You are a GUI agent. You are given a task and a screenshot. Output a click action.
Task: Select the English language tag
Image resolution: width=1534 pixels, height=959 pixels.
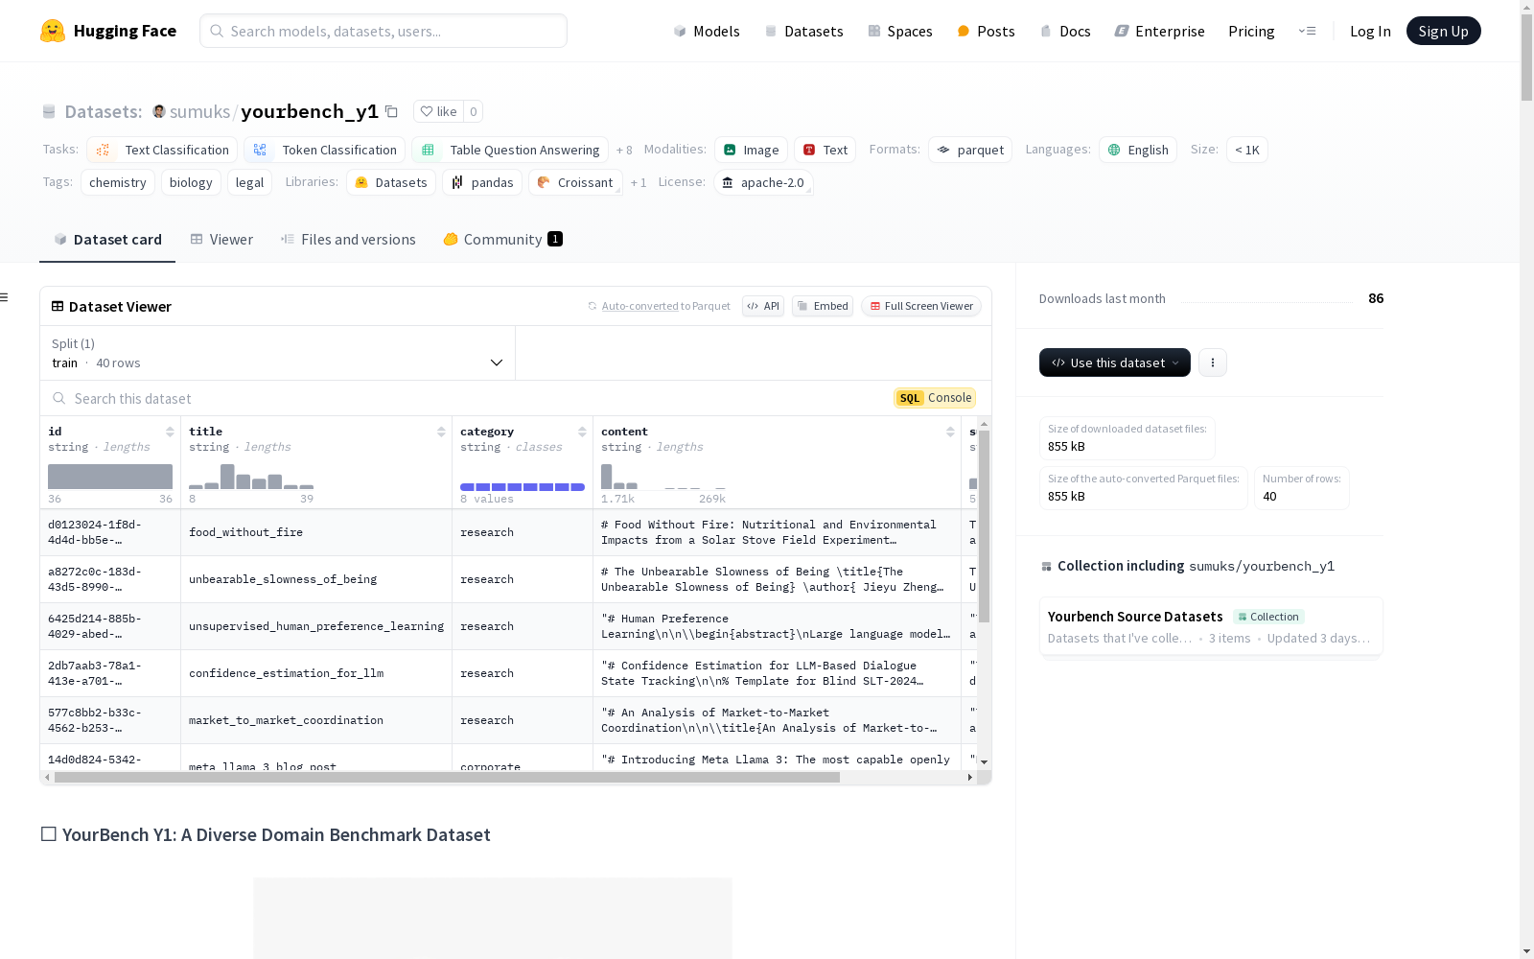click(x=1138, y=150)
